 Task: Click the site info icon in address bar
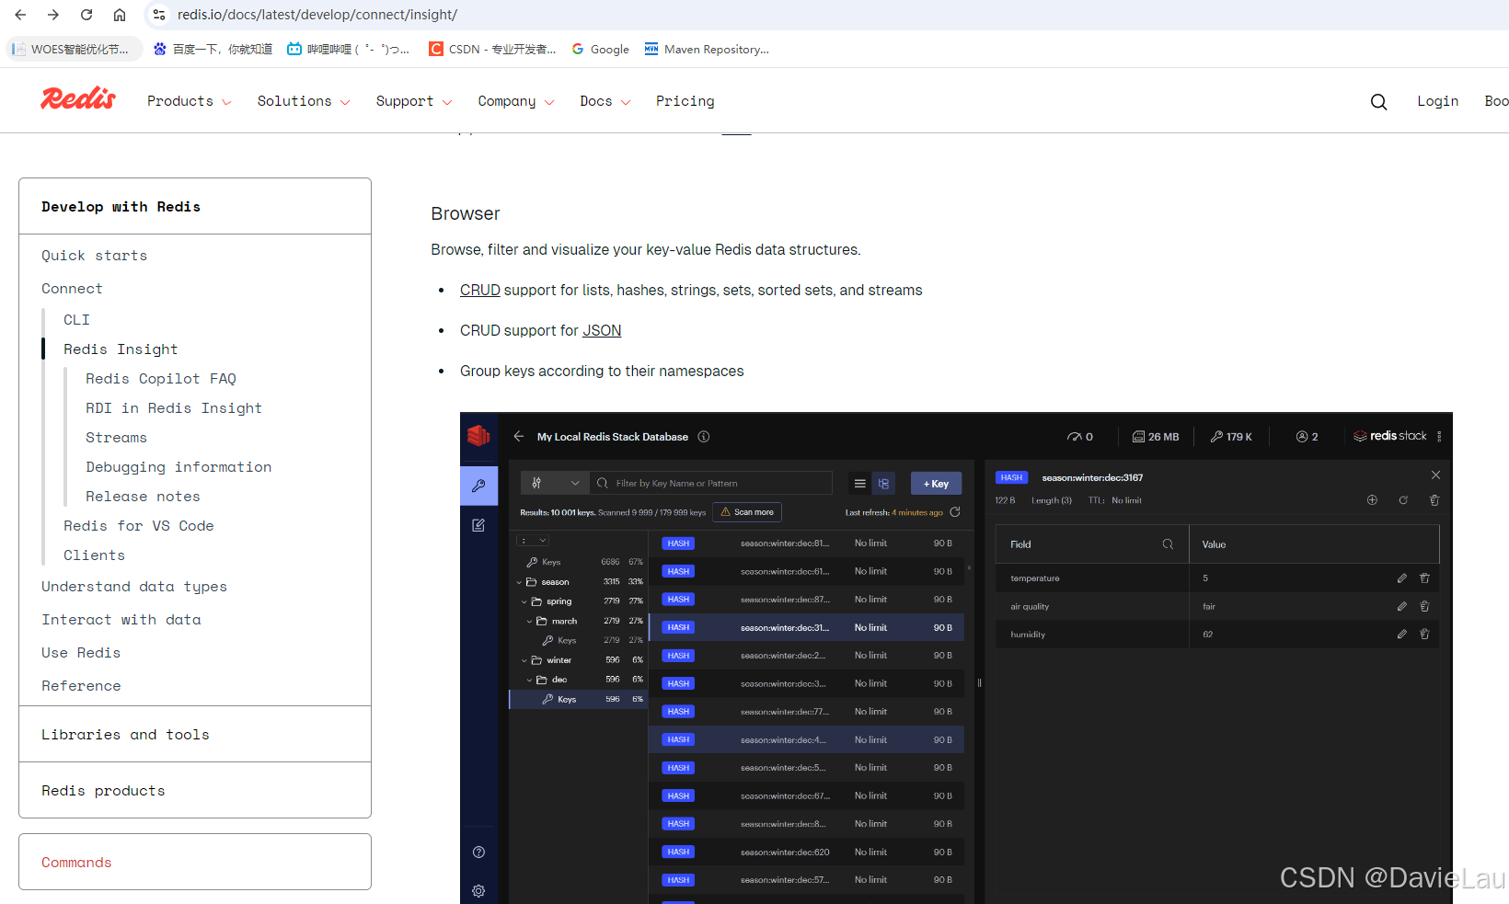[x=159, y=15]
